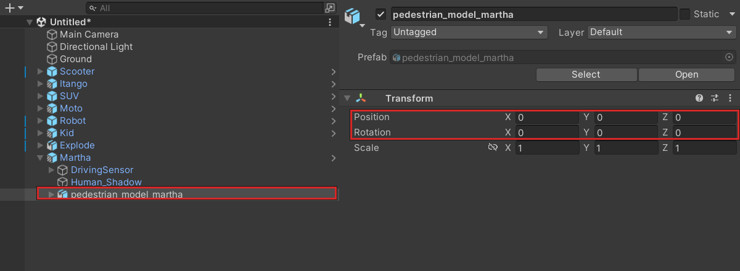Expand the Itango prefab foldout
This screenshot has width=740, height=271.
[41, 84]
